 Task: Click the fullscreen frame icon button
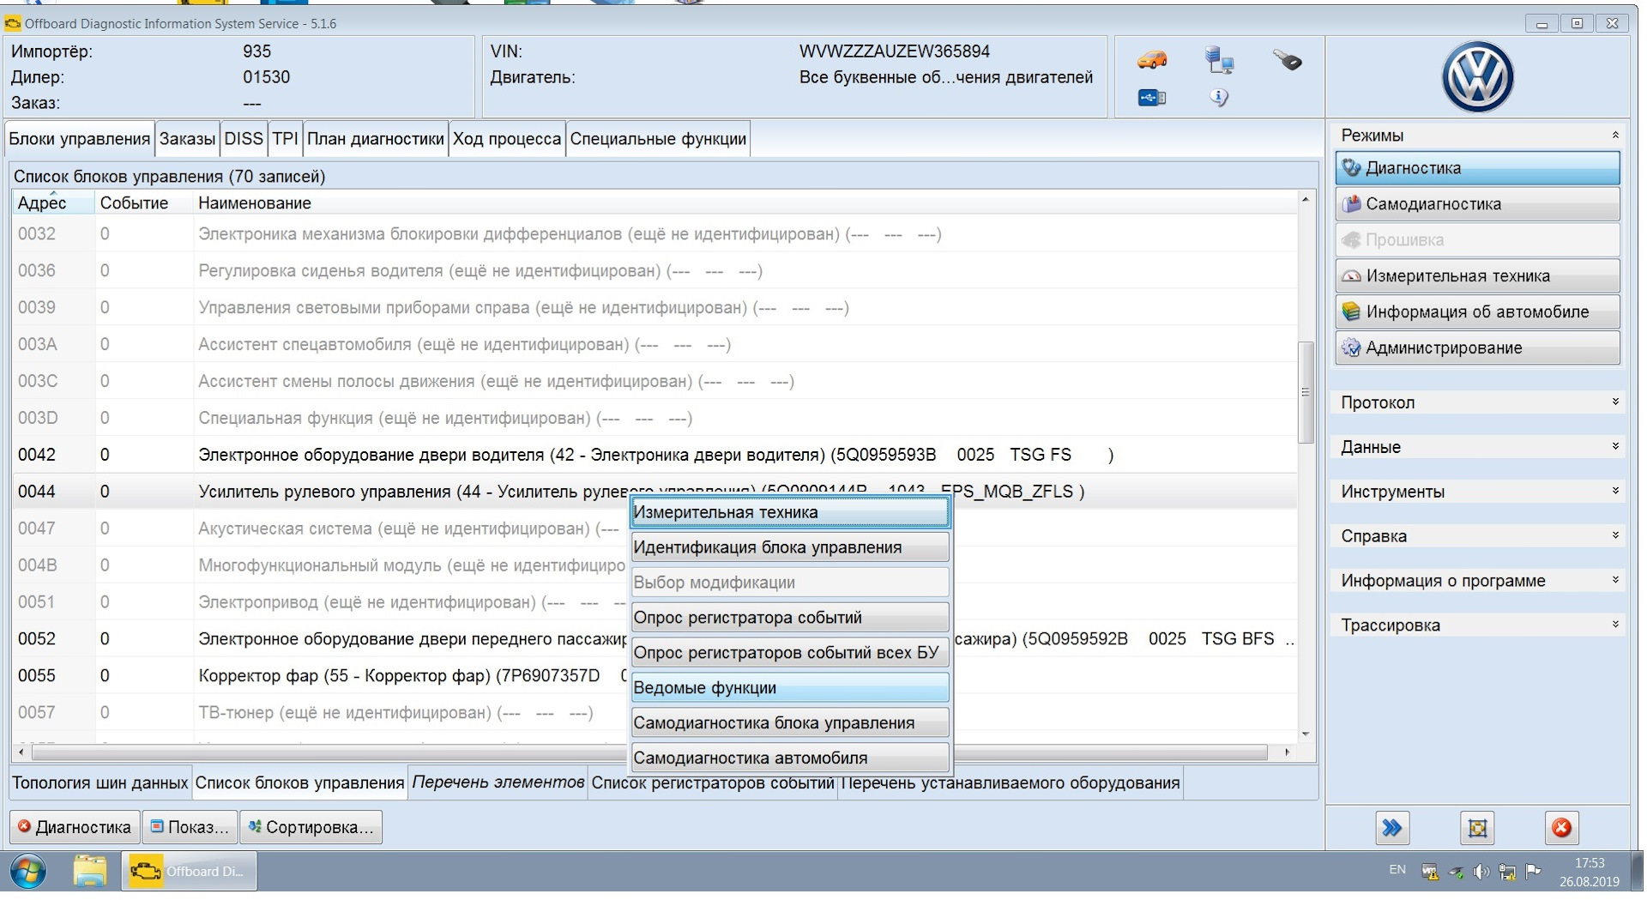pyautogui.click(x=1477, y=828)
